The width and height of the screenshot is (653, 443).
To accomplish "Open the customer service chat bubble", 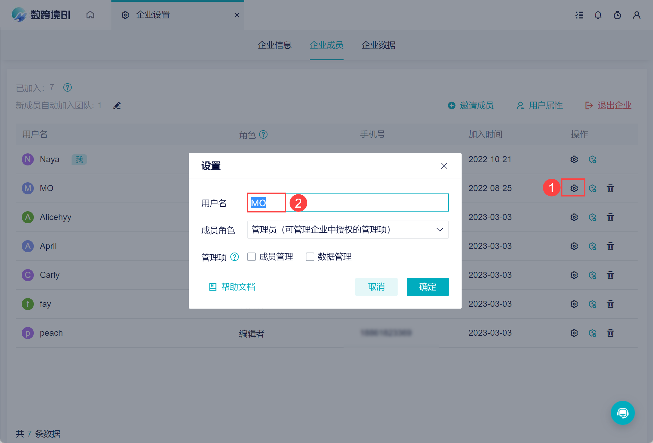I will [622, 413].
